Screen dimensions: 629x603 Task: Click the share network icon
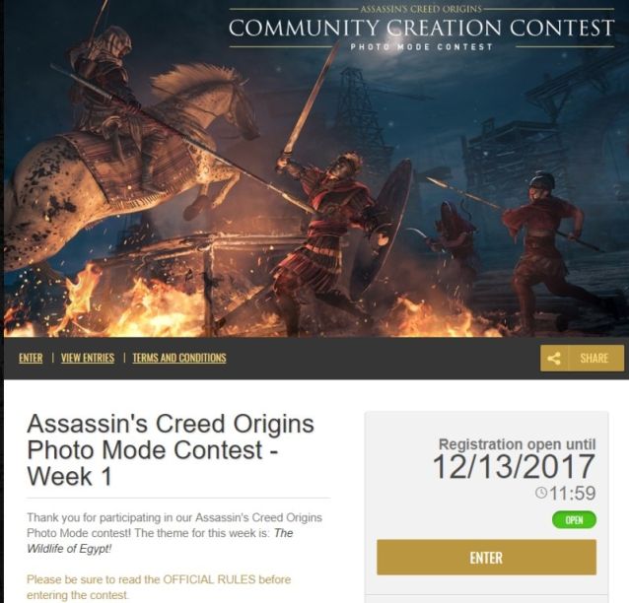click(x=554, y=358)
